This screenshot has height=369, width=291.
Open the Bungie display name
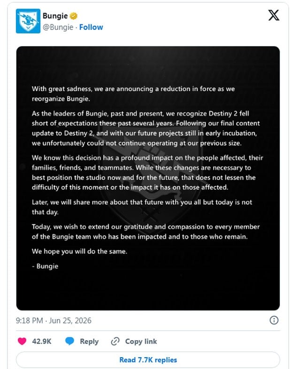pyautogui.click(x=55, y=16)
